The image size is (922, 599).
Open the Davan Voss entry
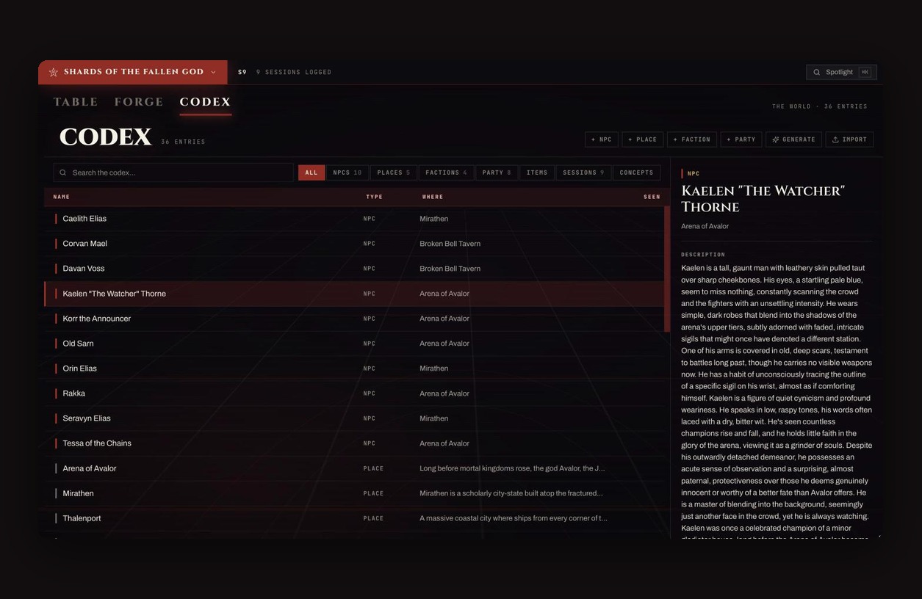354,269
